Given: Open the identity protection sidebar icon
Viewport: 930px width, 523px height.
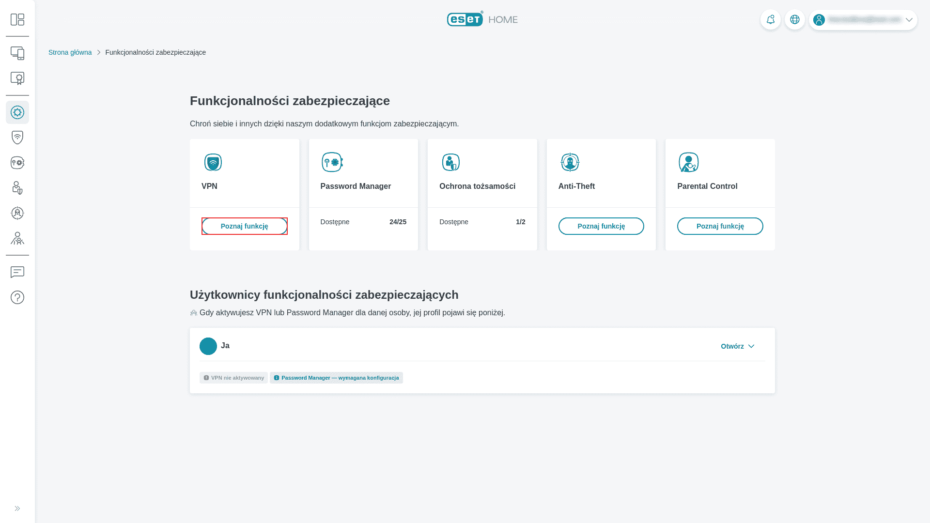Looking at the screenshot, I should pyautogui.click(x=17, y=188).
